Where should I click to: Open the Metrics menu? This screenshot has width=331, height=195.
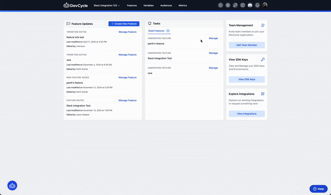182,5
